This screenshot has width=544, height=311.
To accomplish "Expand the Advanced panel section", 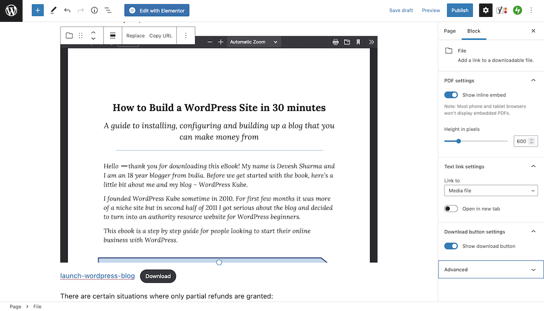I will [x=491, y=270].
